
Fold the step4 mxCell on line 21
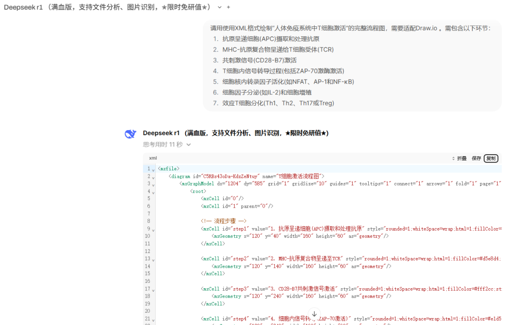click(153, 320)
